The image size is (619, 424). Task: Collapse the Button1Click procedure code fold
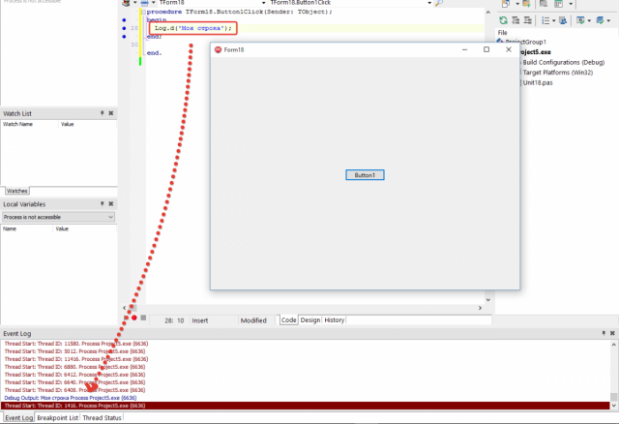(143, 12)
